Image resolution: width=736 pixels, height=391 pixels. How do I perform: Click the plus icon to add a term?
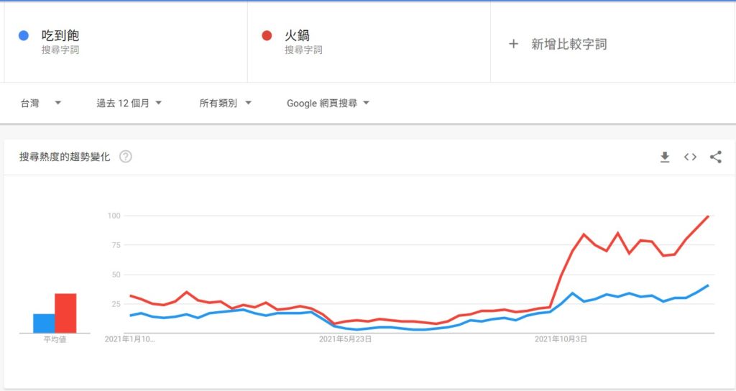tap(513, 44)
